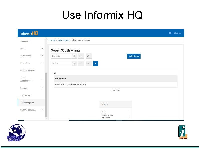Focus the To Date input field
199x149 pixels.
click(x=62, y=64)
